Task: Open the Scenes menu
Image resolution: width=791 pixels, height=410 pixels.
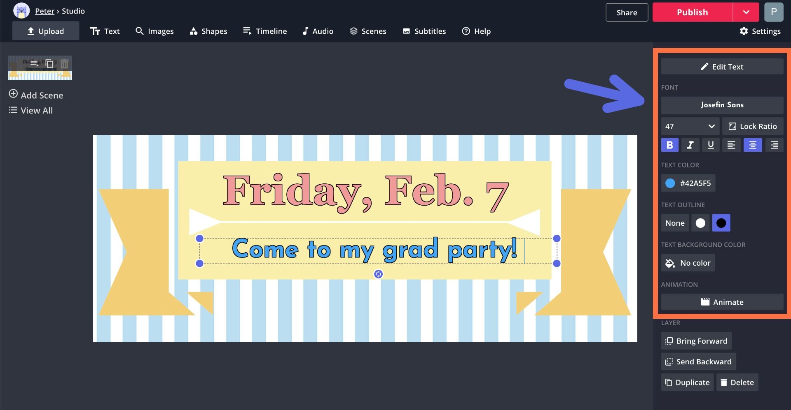Action: click(368, 31)
